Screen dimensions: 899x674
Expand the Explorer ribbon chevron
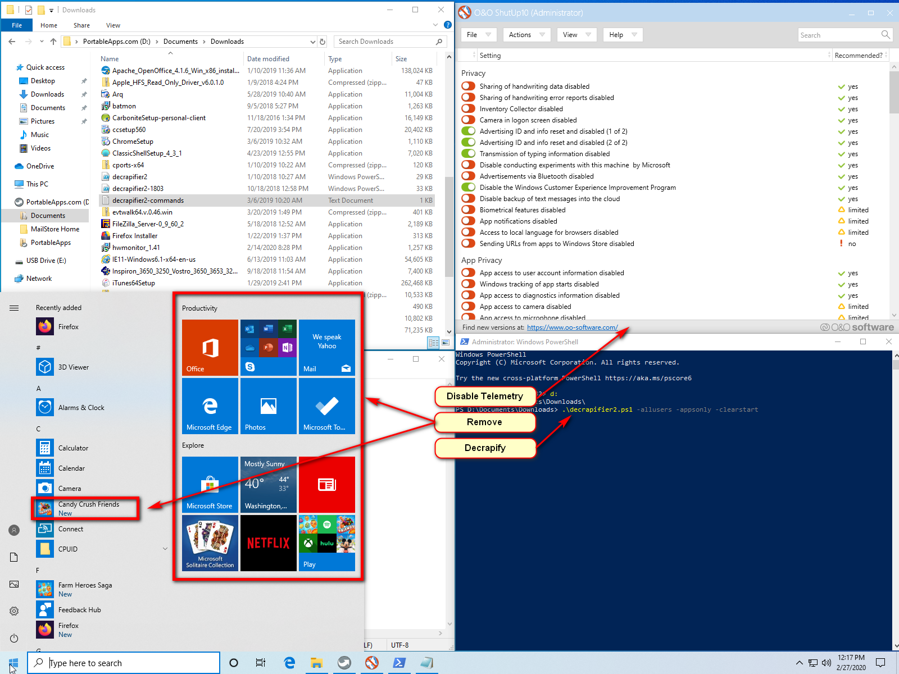(x=435, y=25)
